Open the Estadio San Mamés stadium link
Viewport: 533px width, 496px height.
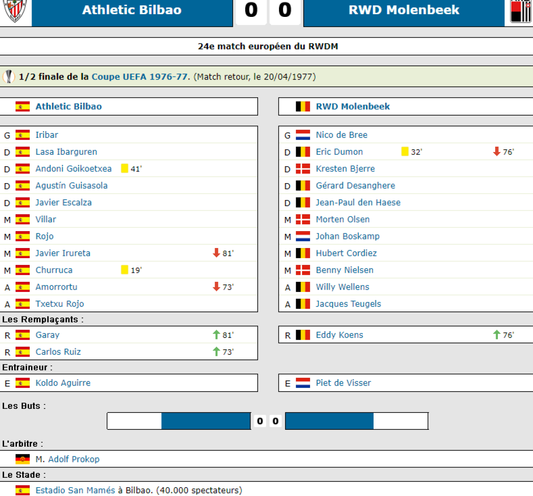(x=75, y=490)
